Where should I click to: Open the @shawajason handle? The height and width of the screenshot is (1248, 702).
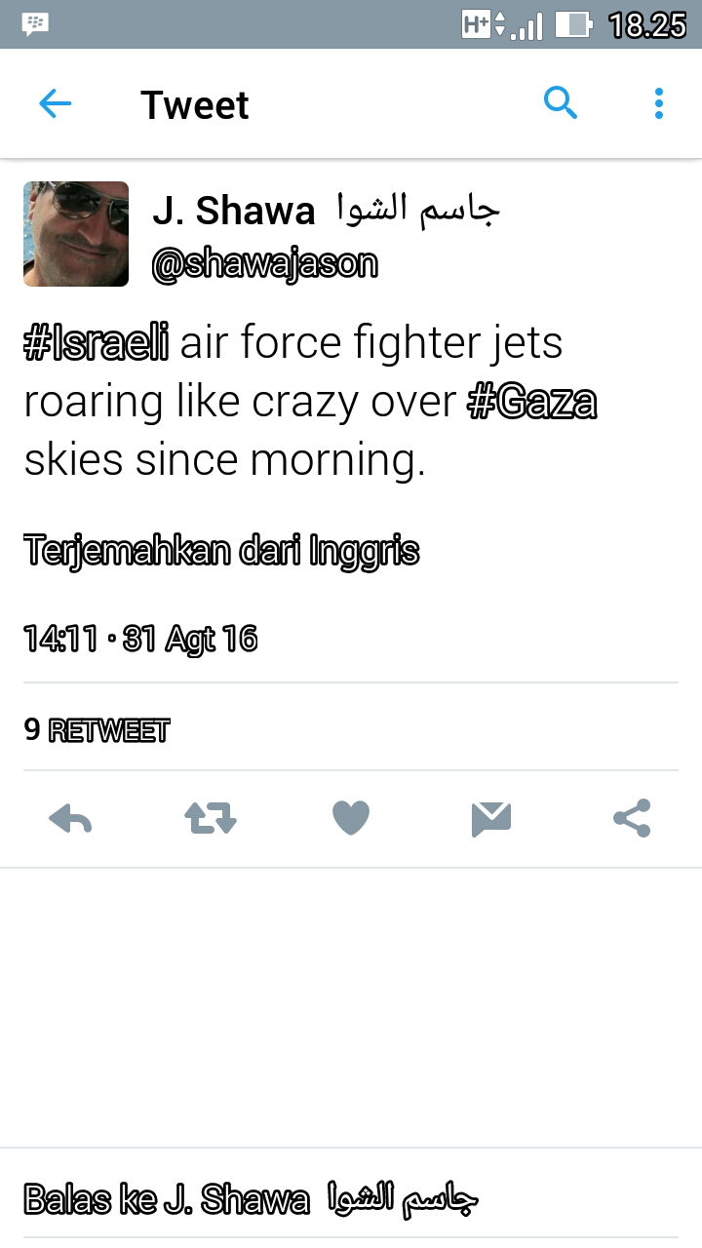(x=264, y=263)
